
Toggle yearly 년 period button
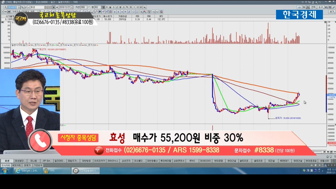pyautogui.click(x=117, y=7)
